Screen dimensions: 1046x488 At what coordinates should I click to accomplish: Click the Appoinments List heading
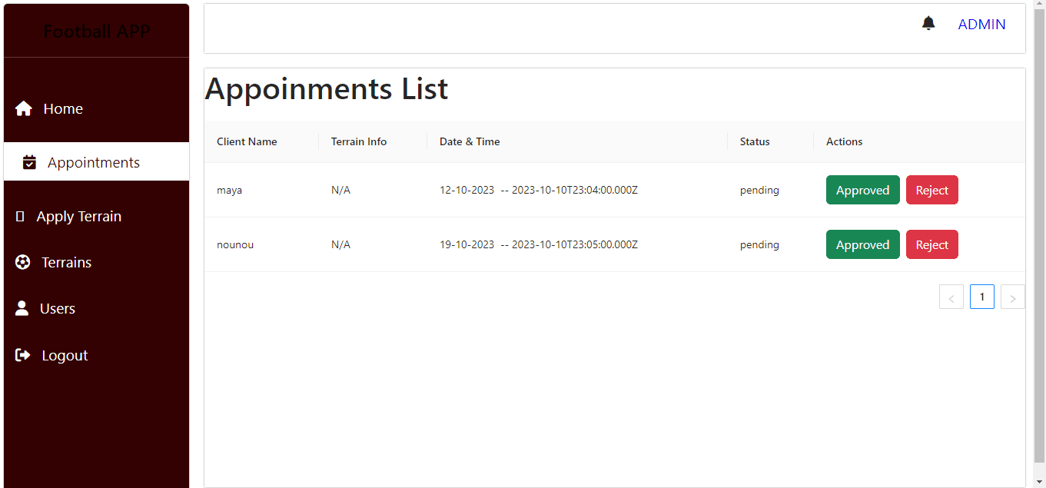coord(327,89)
